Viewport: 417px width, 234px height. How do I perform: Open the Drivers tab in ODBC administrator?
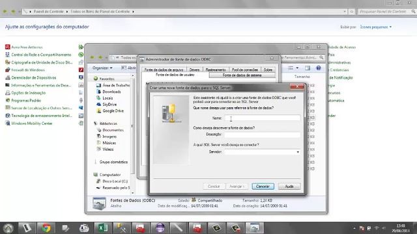click(x=194, y=70)
